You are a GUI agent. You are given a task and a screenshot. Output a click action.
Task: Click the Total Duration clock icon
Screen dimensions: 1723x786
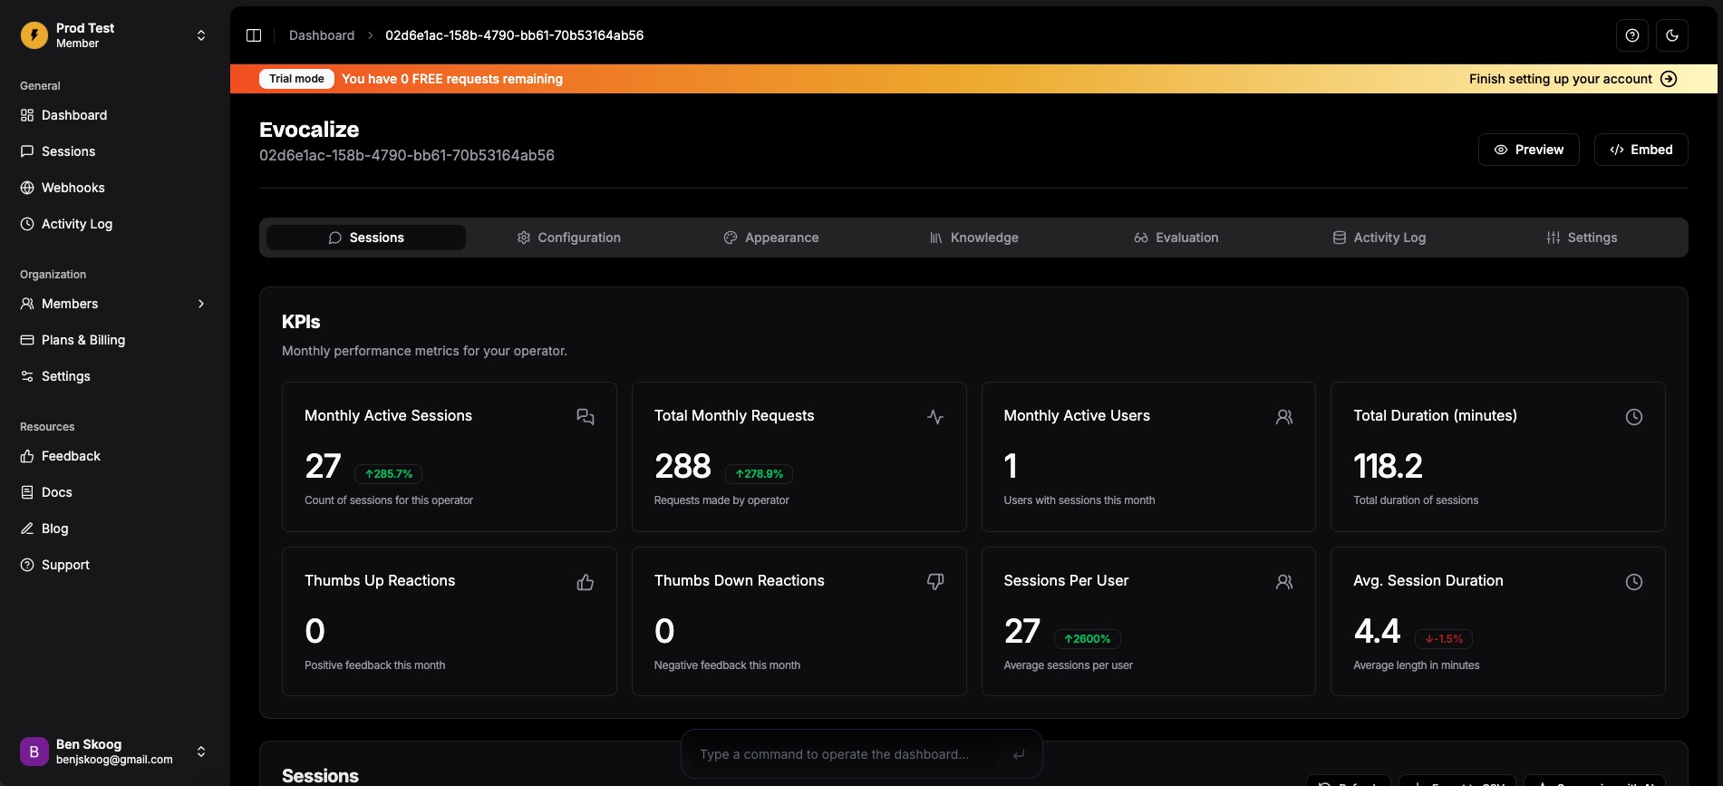(1634, 417)
